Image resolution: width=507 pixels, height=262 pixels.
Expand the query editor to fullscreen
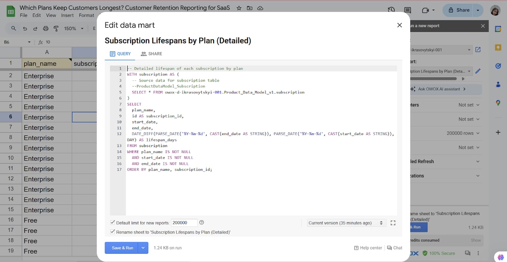(393, 223)
